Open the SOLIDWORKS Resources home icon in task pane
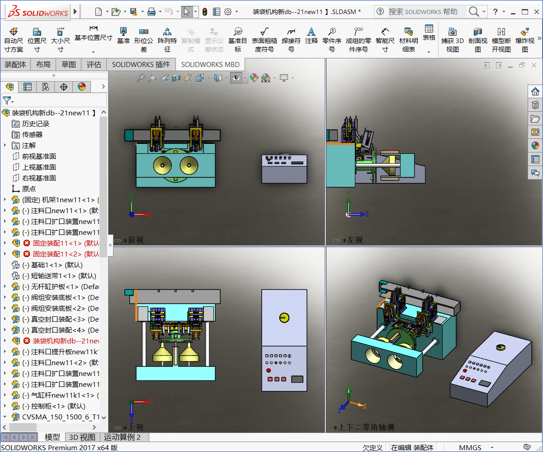543x452 pixels. click(x=535, y=91)
